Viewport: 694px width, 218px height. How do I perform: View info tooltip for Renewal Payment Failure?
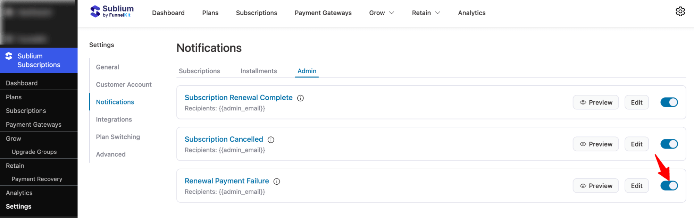(276, 181)
